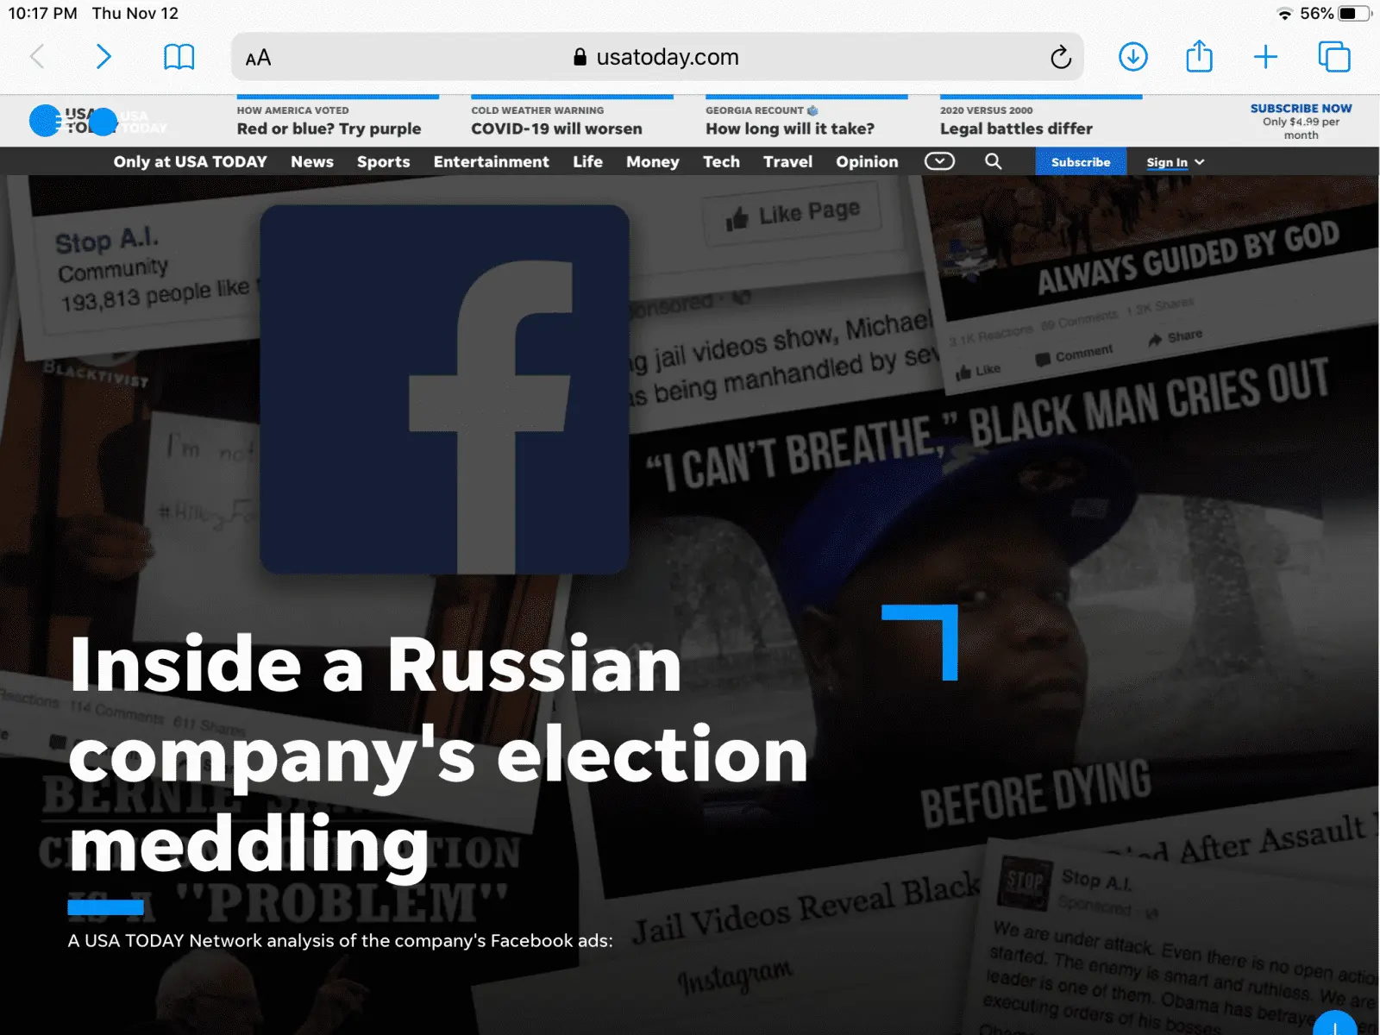Tap the usatoday.com address field
Image resolution: width=1380 pixels, height=1035 pixels.
pos(657,57)
